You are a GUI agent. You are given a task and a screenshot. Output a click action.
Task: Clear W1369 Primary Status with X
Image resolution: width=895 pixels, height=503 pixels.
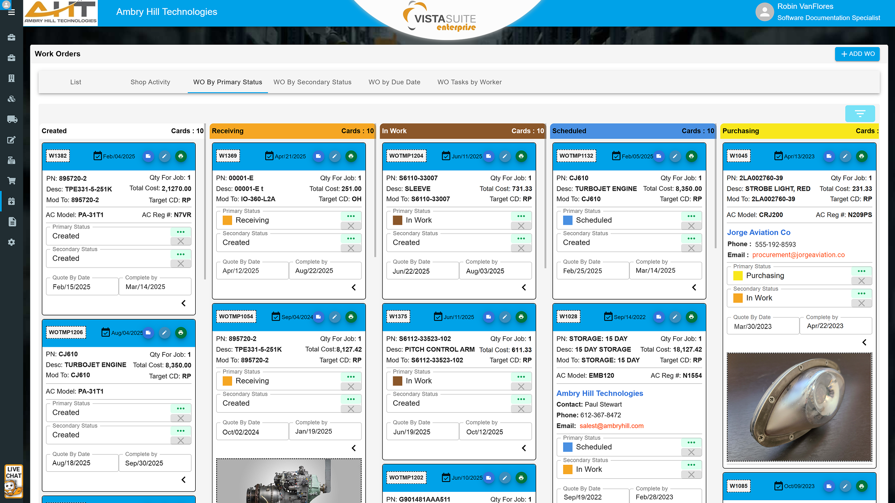click(351, 226)
